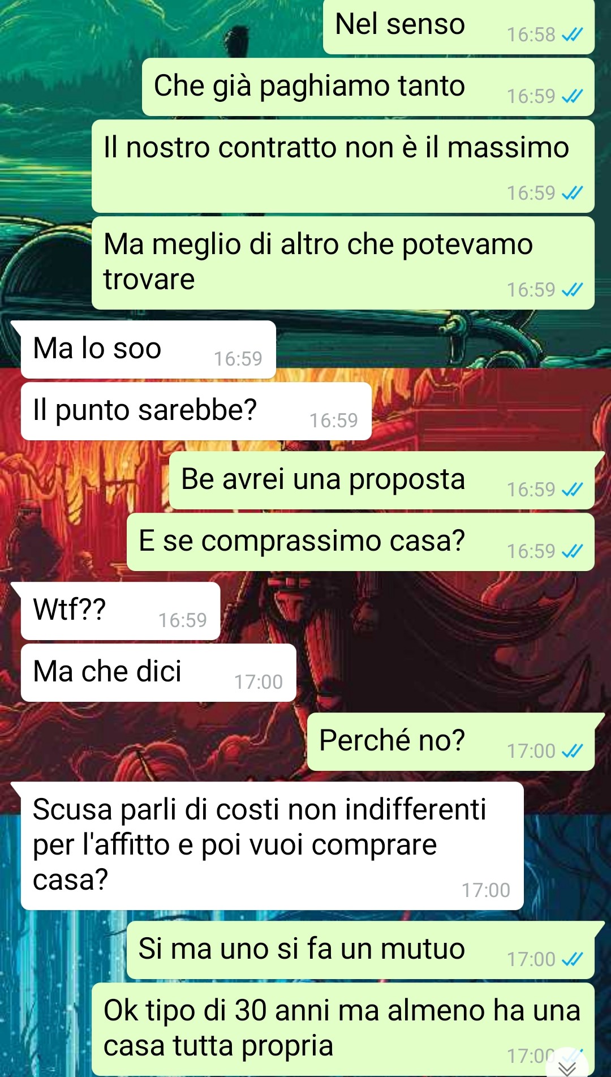Tap the 17:00 timestamp on 'Ma che dici'
Viewport: 611px width, 1077px height.
[259, 683]
